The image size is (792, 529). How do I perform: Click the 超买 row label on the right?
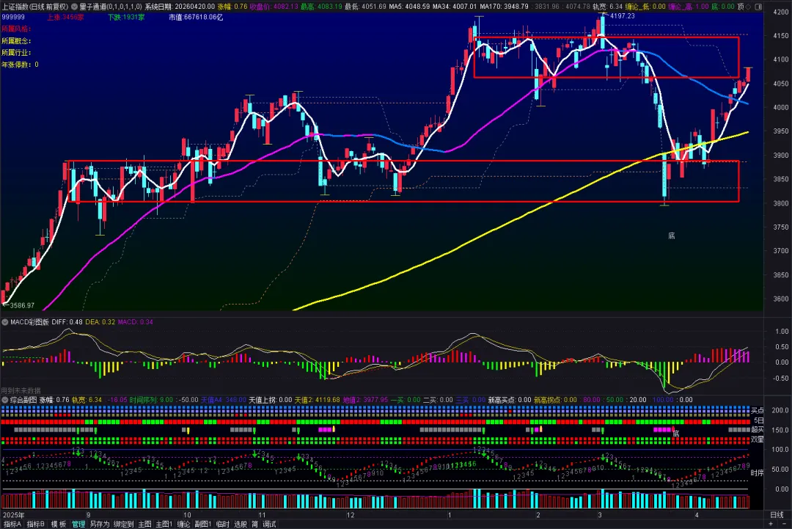pyautogui.click(x=757, y=429)
